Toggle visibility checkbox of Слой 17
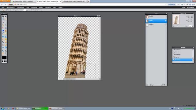 click(166, 20)
